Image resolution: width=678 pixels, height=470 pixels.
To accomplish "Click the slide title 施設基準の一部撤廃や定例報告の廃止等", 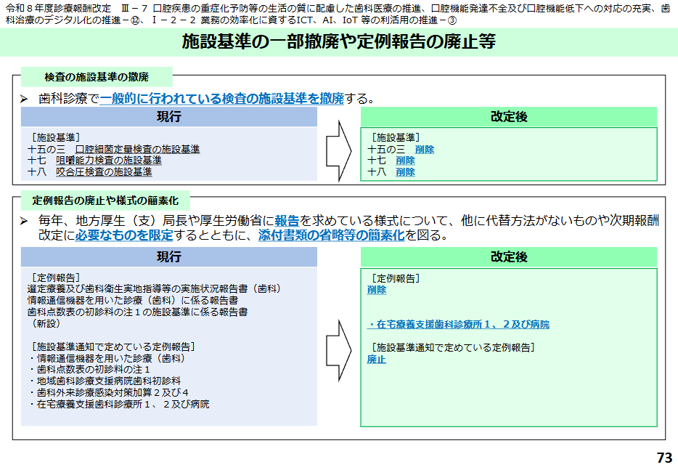I will tap(339, 43).
